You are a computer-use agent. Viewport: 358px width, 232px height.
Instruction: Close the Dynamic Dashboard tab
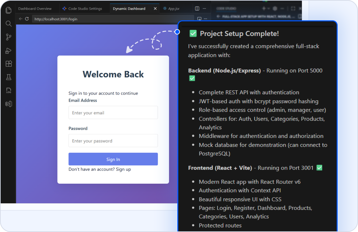tap(155, 9)
